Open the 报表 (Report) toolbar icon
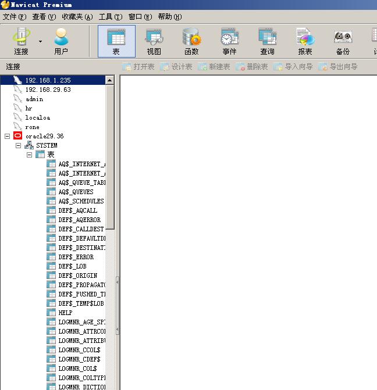This screenshot has height=390, width=377. (x=305, y=41)
